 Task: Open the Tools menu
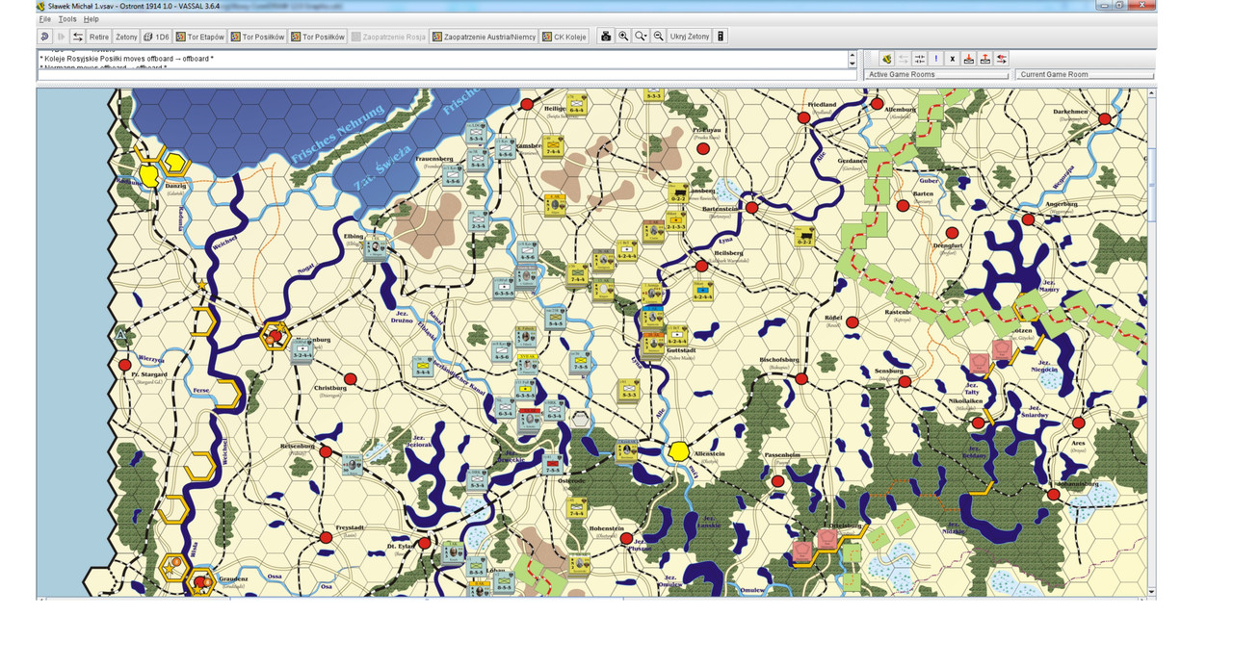coord(67,19)
